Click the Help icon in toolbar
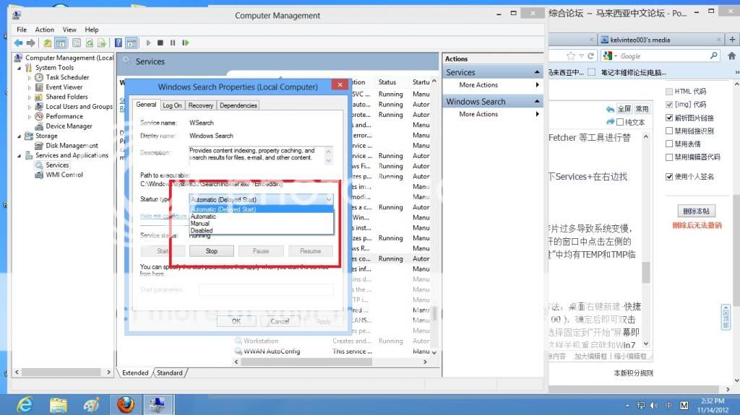 coord(118,43)
